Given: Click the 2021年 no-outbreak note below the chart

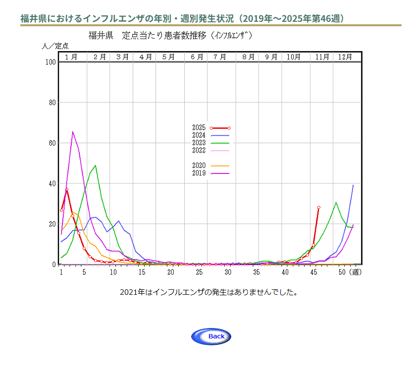Looking at the screenshot, I should 209,292.
